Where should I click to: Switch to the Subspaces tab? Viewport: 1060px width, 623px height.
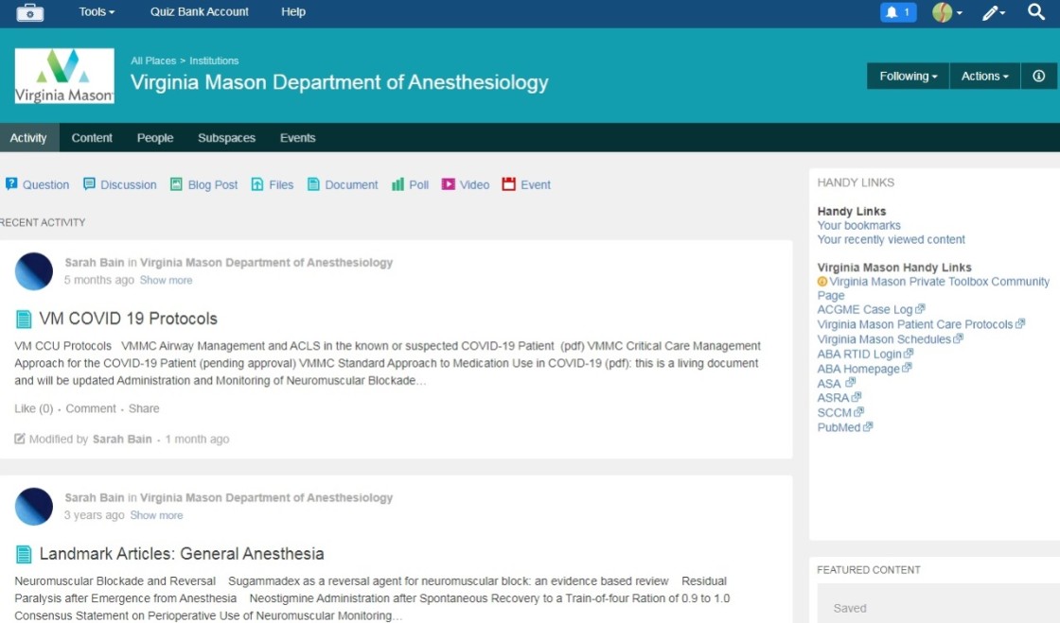(x=226, y=138)
